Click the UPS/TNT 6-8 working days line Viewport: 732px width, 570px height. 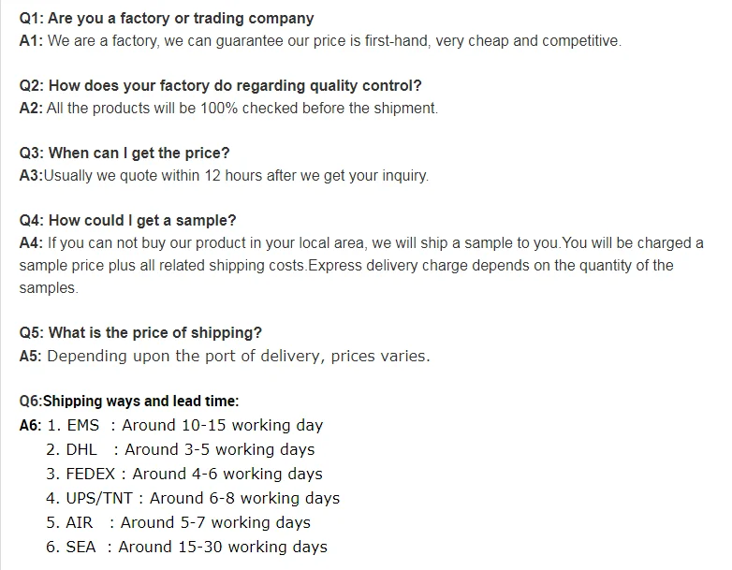pyautogui.click(x=193, y=498)
